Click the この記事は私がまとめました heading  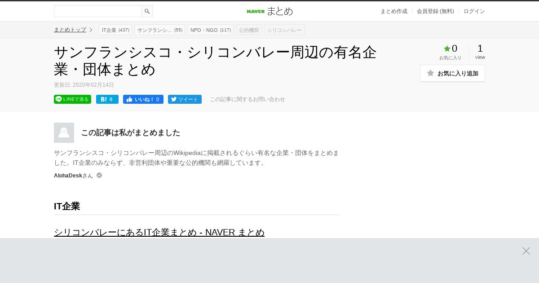(x=130, y=133)
